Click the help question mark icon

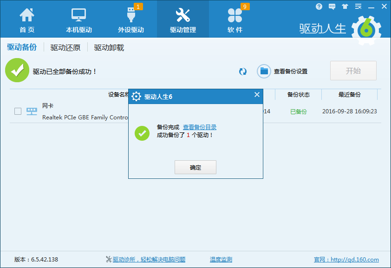(319, 7)
